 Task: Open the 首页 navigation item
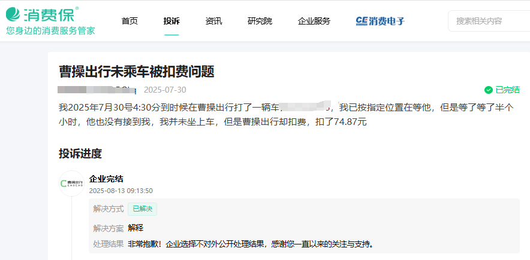pos(130,21)
